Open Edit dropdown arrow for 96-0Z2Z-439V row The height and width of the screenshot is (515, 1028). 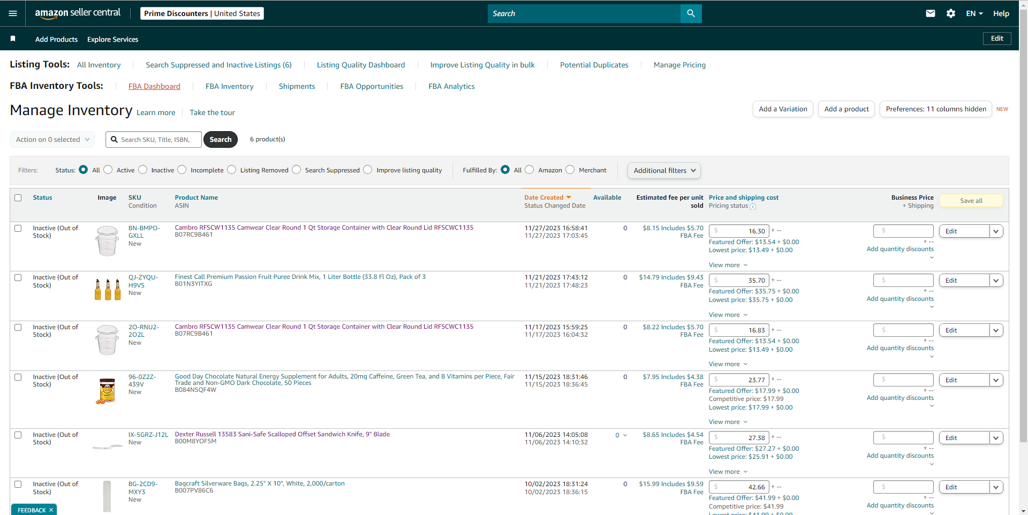click(996, 380)
